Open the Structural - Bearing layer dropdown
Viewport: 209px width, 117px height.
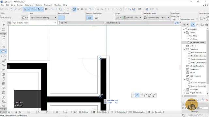point(43,18)
